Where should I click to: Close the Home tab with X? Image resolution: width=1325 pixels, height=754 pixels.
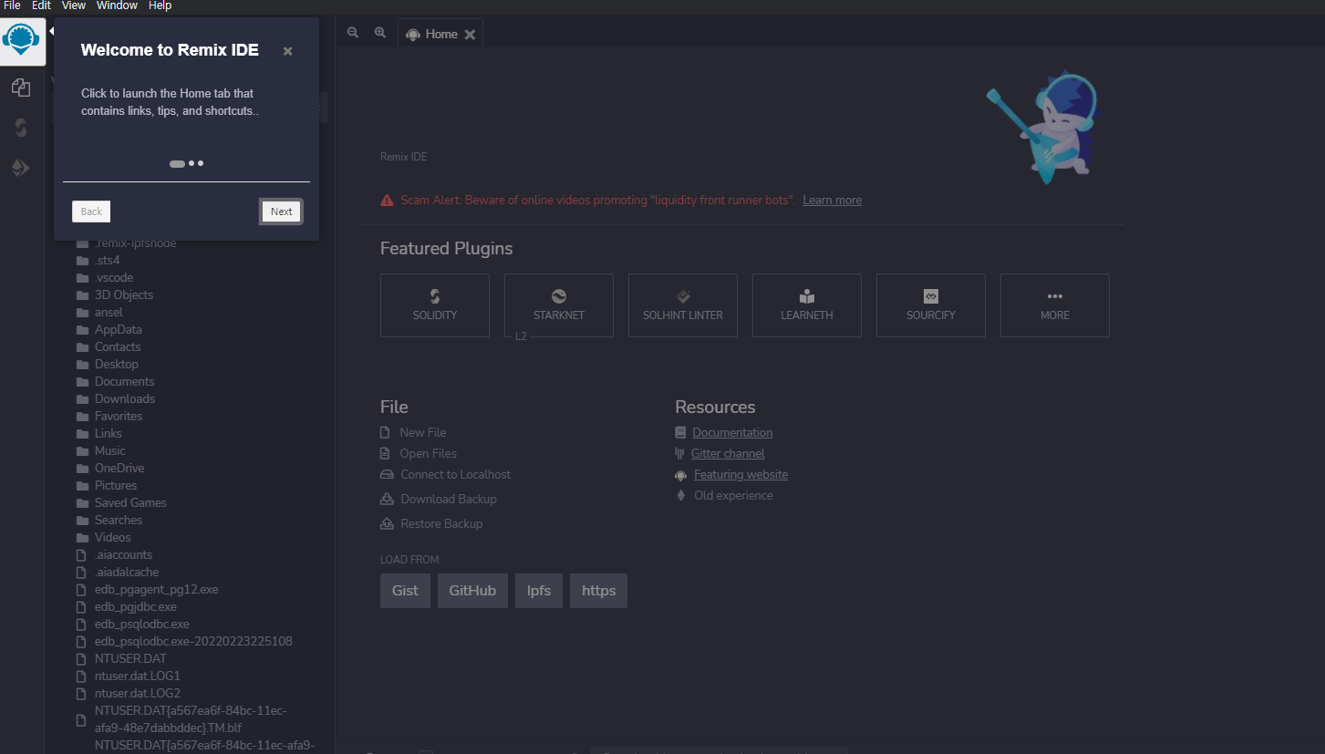[470, 34]
